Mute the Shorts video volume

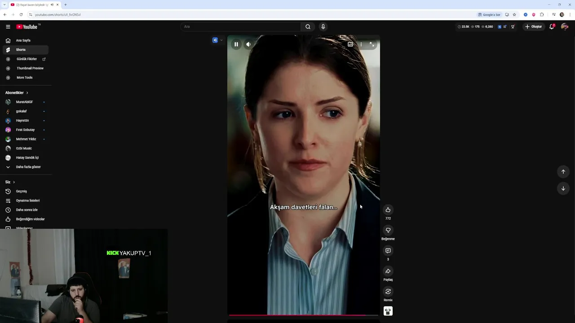248,44
